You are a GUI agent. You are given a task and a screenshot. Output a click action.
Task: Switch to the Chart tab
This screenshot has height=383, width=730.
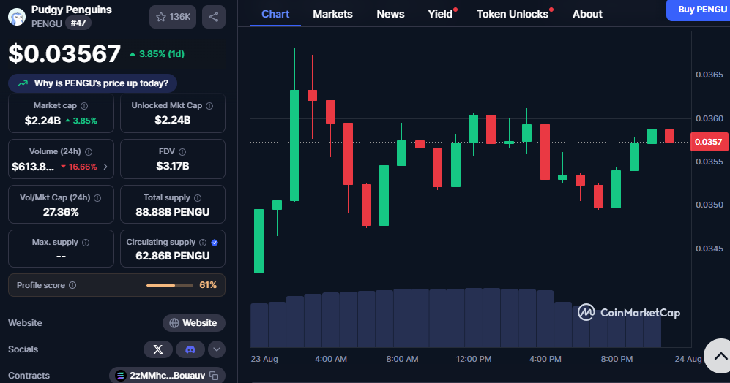click(x=275, y=14)
